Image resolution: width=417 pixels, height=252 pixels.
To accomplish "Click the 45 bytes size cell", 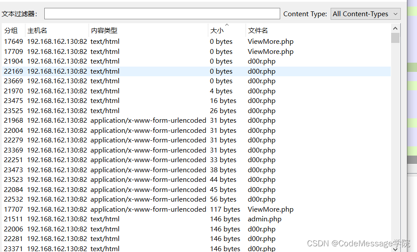I will 223,189.
